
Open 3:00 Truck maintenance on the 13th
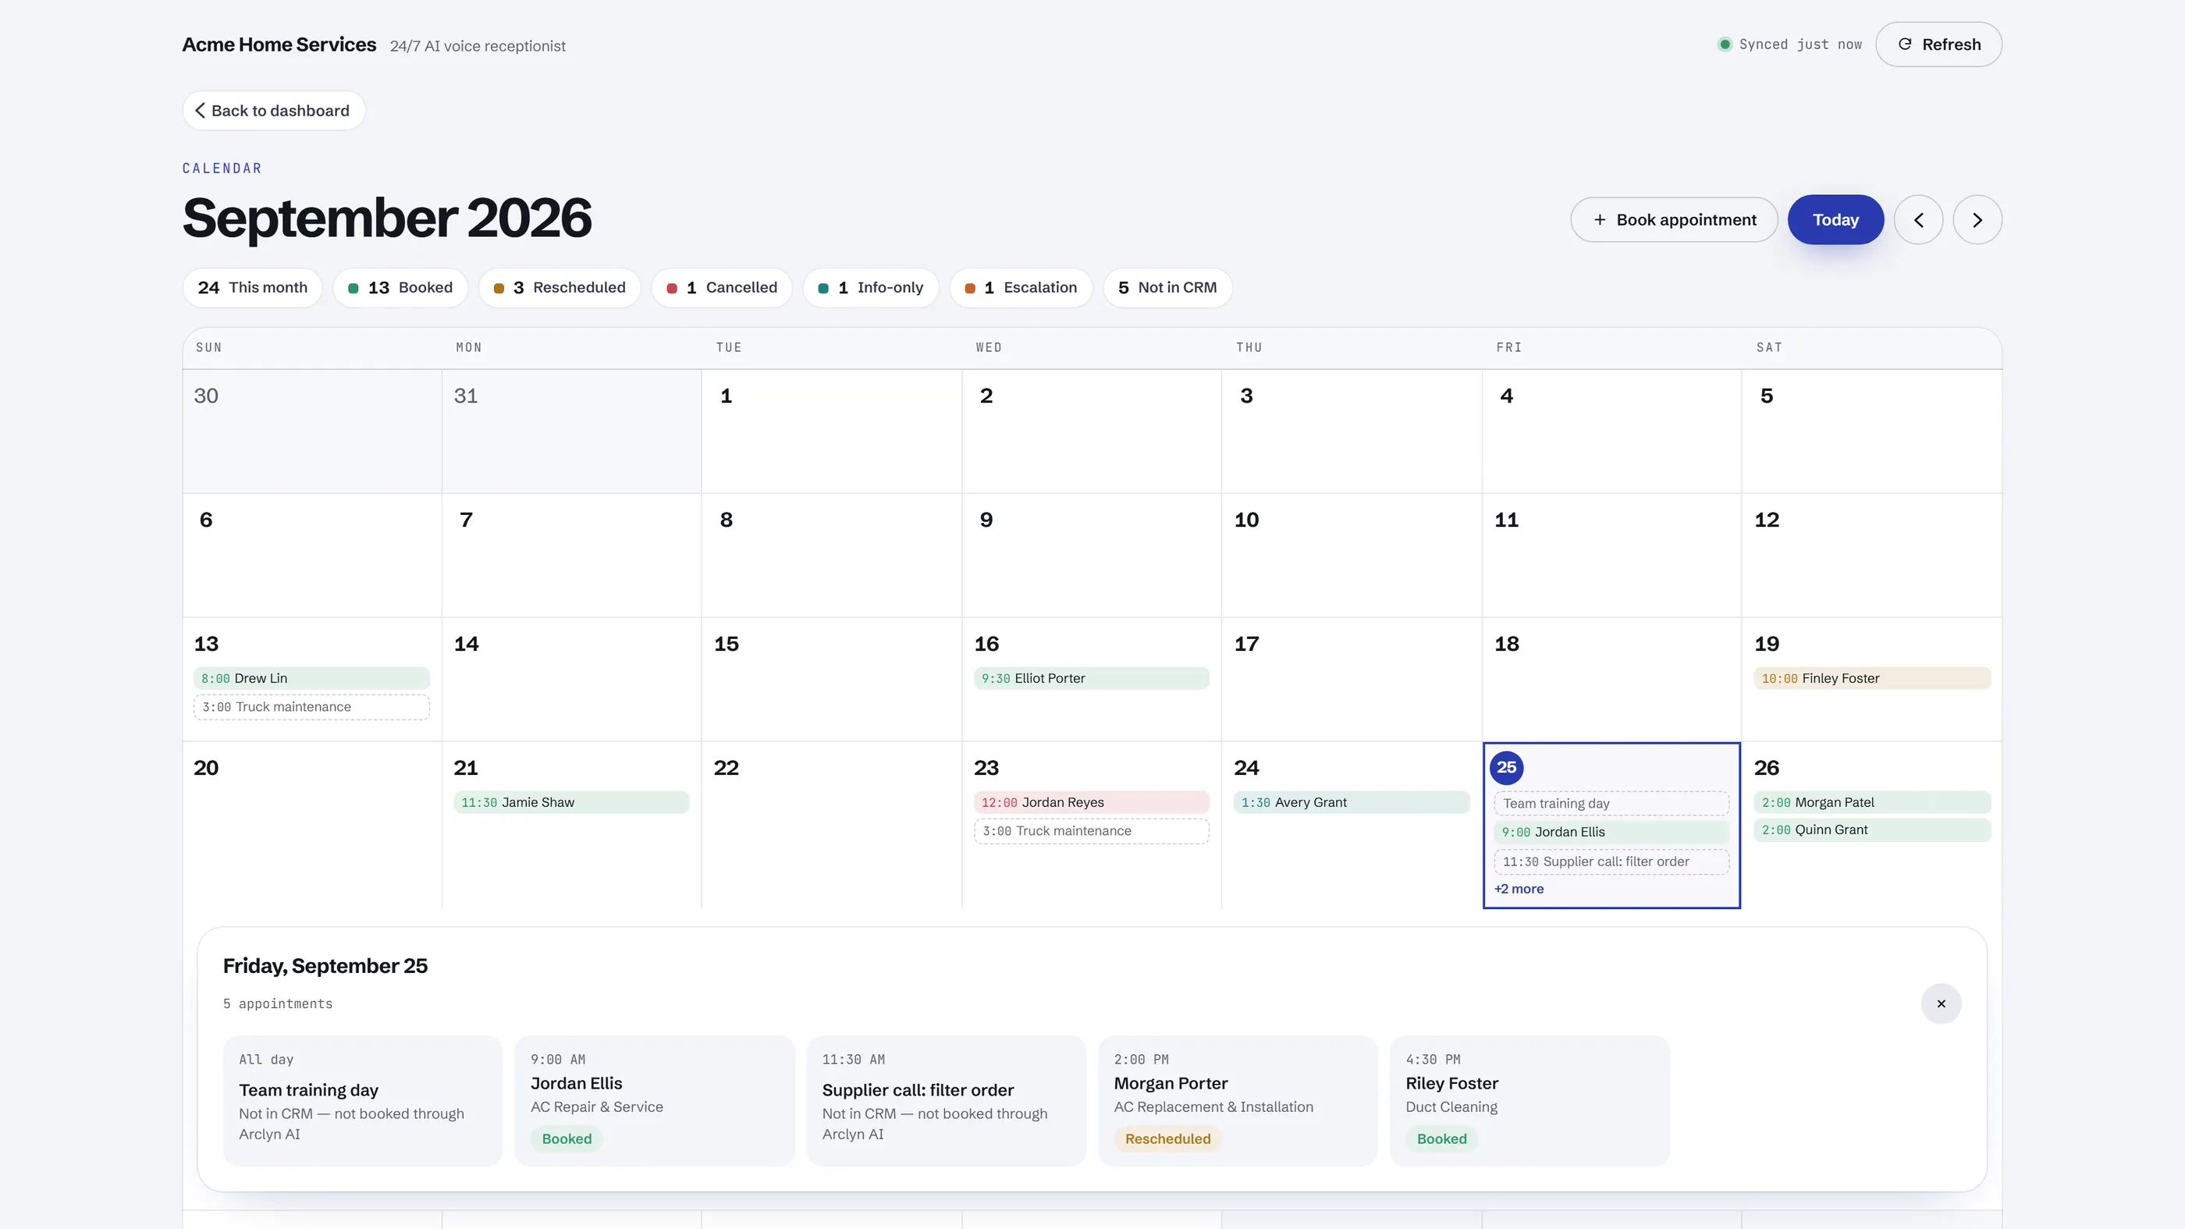(x=311, y=708)
